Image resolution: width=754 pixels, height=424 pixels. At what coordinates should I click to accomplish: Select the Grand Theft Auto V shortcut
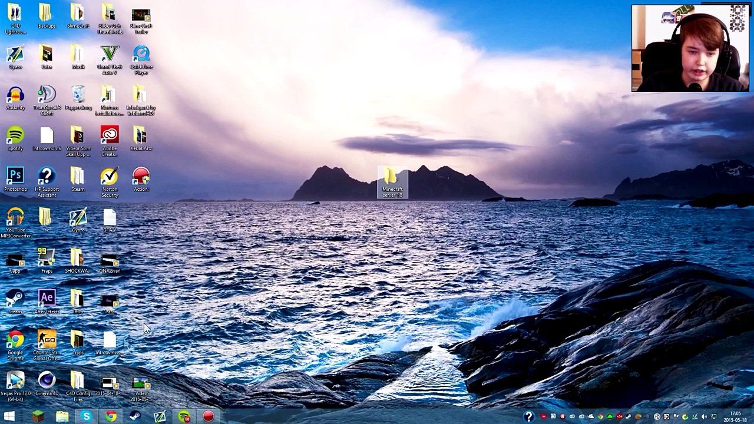110,60
